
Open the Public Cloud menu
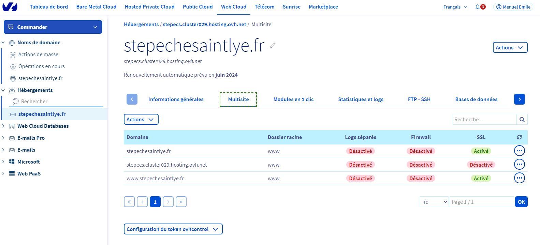[x=198, y=7]
